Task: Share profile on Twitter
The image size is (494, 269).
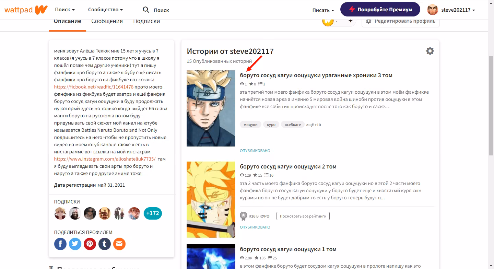Action: [x=75, y=244]
